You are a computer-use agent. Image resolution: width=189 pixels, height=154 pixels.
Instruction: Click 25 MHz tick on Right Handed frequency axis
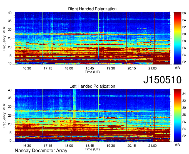coord(10,38)
